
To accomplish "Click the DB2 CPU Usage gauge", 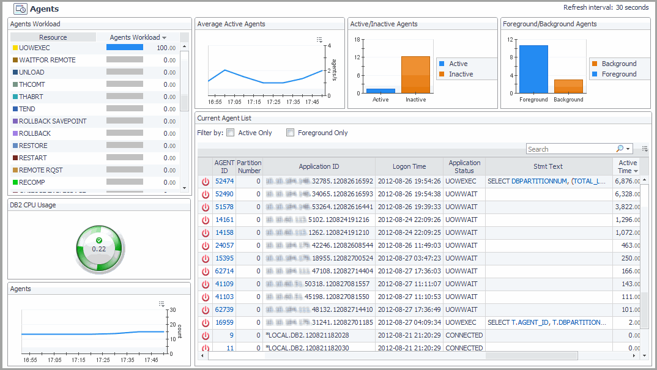I will pos(99,248).
